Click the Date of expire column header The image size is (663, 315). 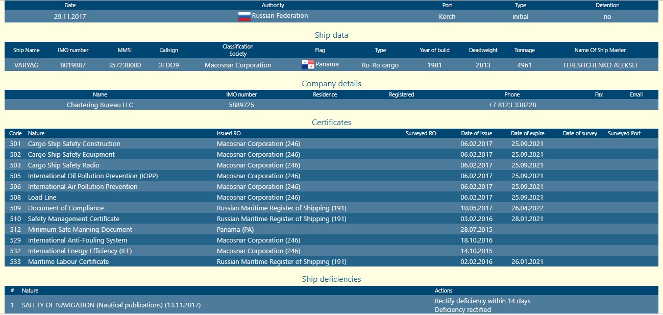click(527, 133)
